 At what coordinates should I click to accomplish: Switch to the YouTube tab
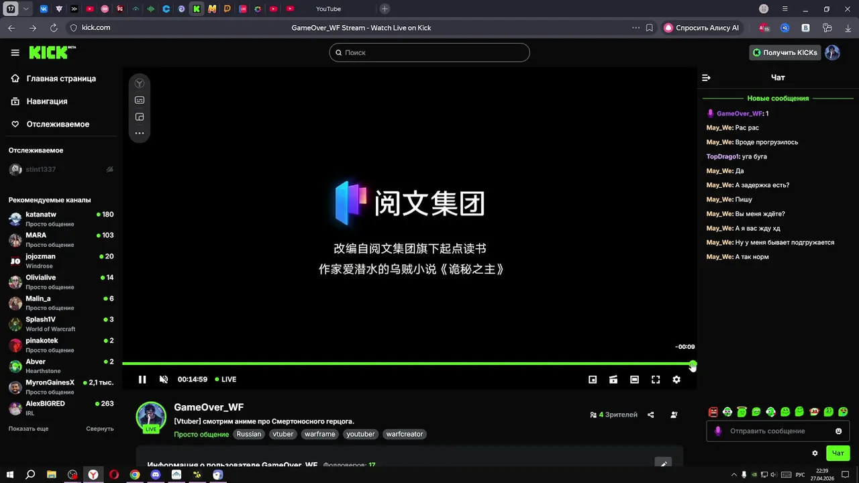click(328, 9)
